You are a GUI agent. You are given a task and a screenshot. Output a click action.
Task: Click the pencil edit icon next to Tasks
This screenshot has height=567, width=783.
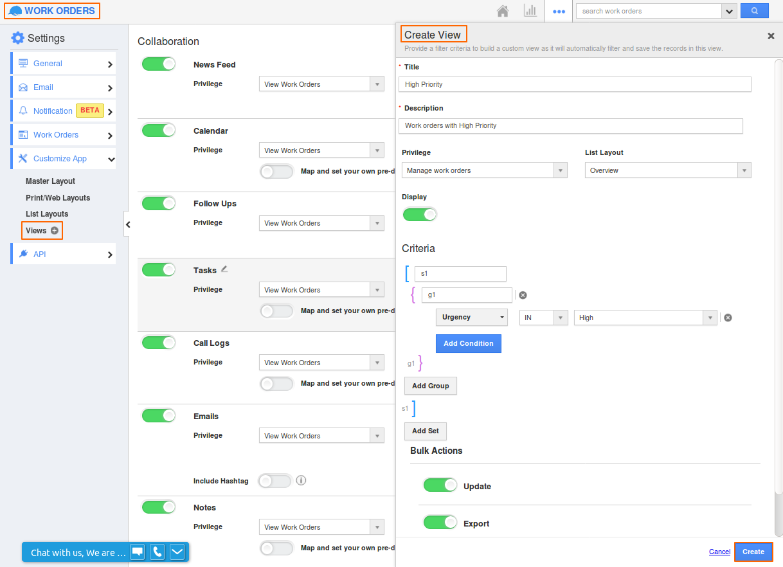tap(224, 269)
